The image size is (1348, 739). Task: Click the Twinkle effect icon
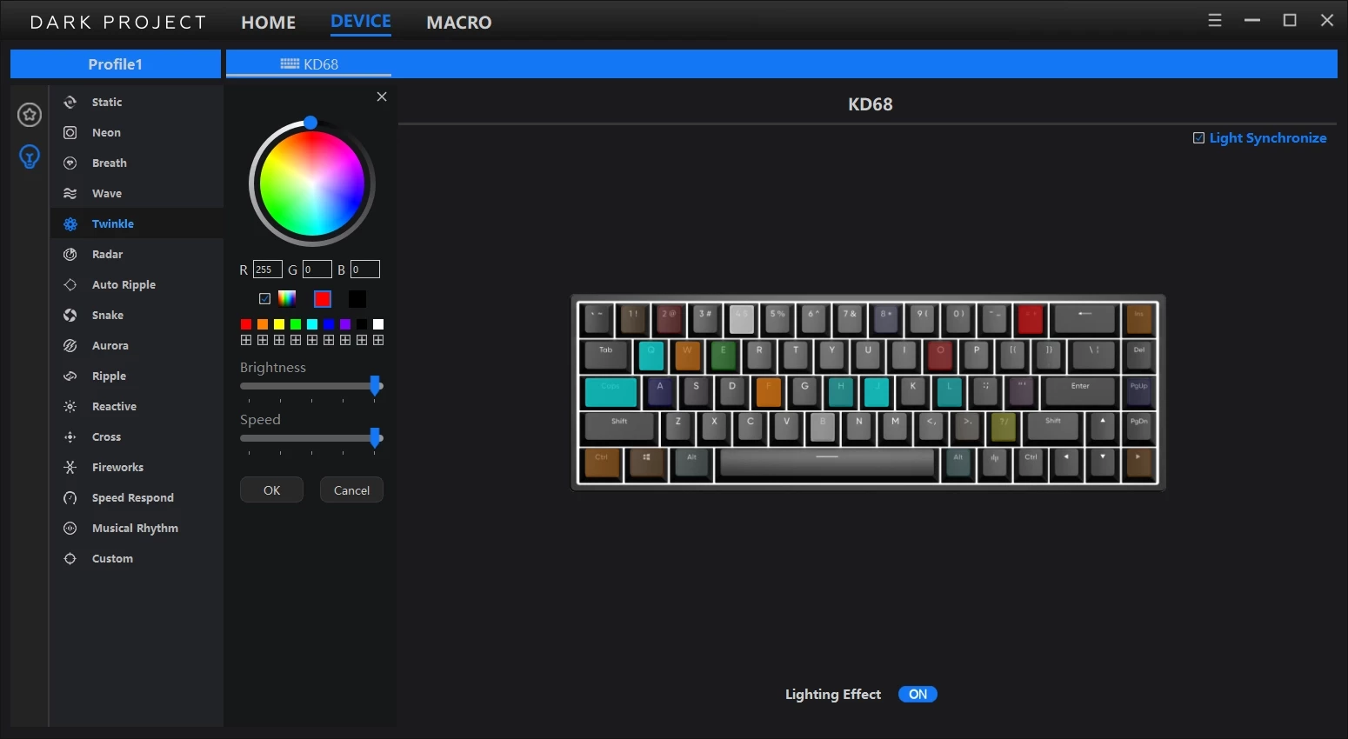pyautogui.click(x=70, y=223)
